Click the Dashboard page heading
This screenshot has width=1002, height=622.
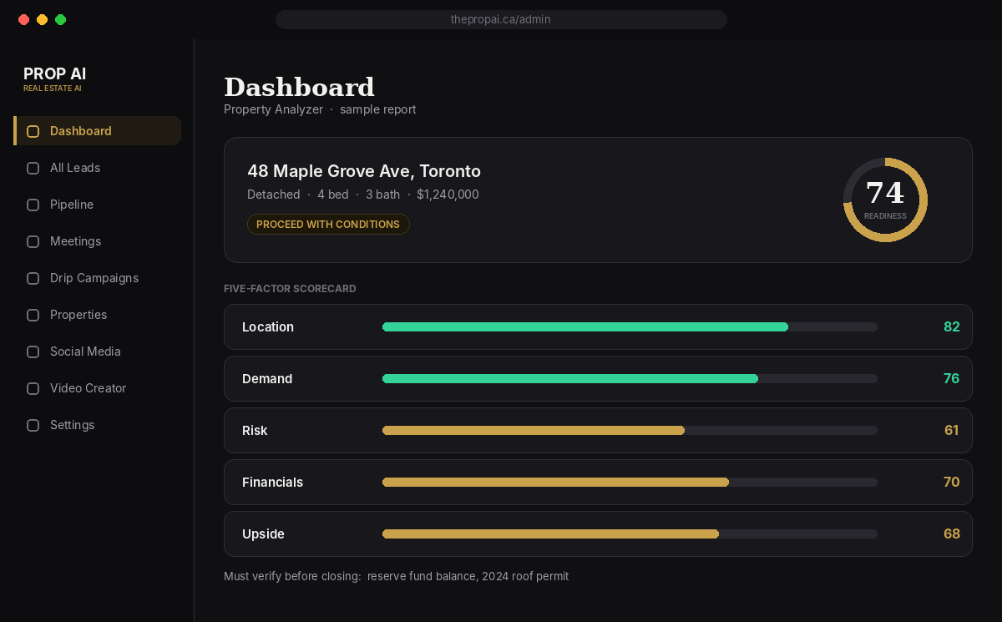tap(299, 87)
